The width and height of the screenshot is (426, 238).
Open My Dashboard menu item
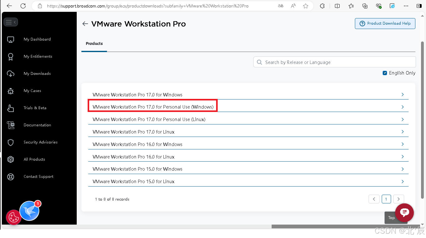[37, 39]
